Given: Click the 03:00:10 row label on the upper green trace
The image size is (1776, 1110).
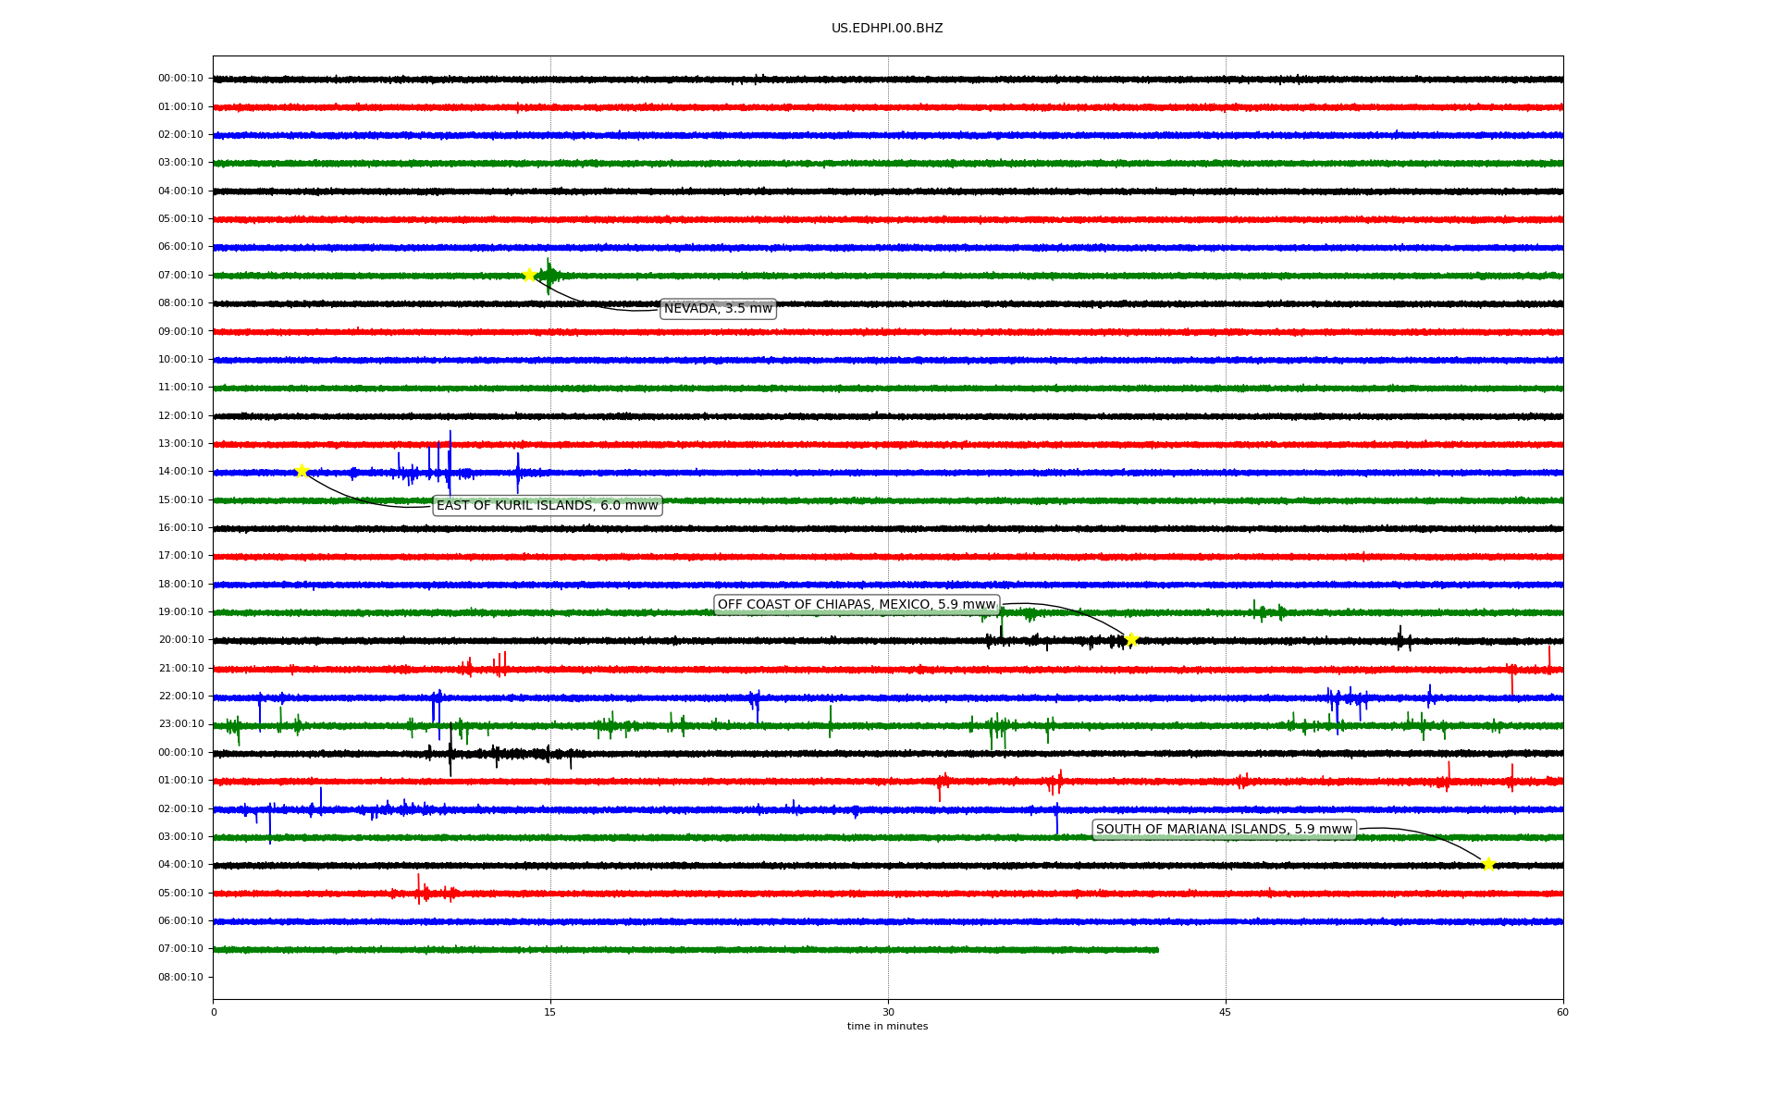Looking at the screenshot, I should coord(180,163).
